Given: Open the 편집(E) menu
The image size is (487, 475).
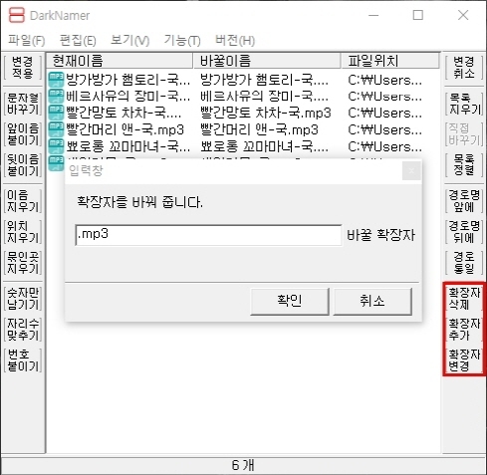Looking at the screenshot, I should point(78,41).
